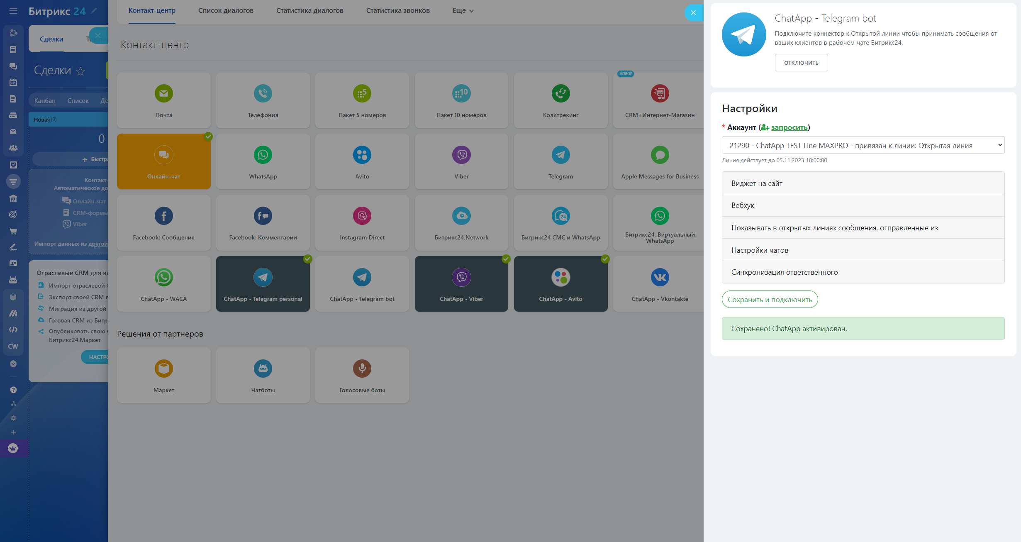This screenshot has width=1021, height=542.
Task: Open ChatApp - Vkontakte connector
Action: (x=660, y=284)
